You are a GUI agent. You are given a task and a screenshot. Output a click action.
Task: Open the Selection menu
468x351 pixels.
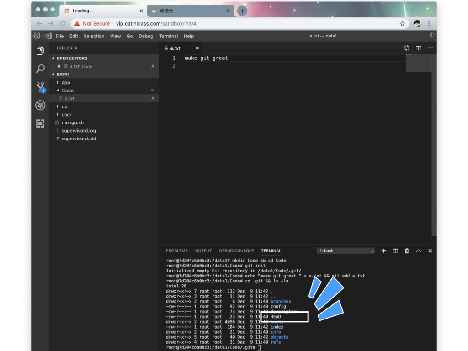point(94,36)
